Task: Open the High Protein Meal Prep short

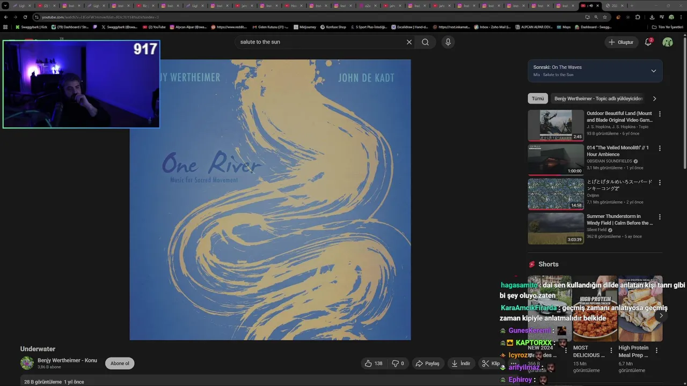Action: coord(640,309)
